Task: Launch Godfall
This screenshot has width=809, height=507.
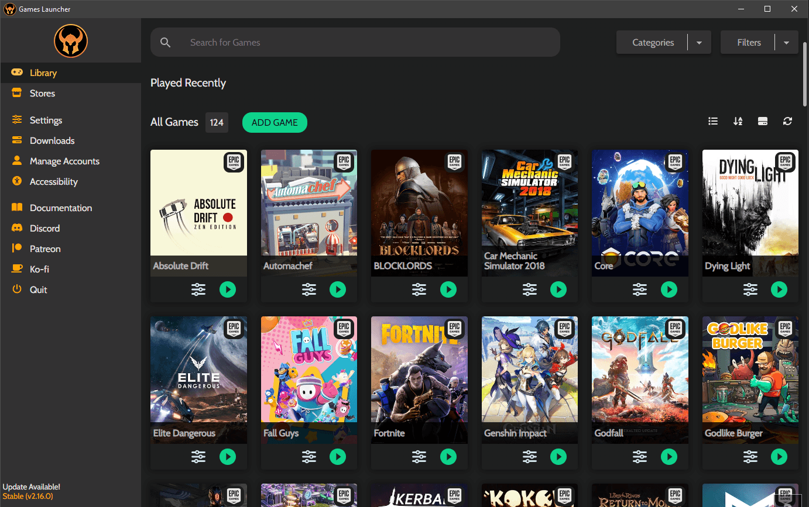Action: (x=669, y=457)
